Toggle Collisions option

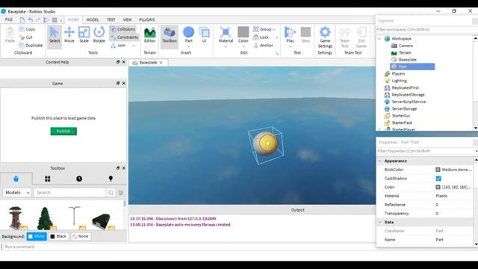click(123, 29)
